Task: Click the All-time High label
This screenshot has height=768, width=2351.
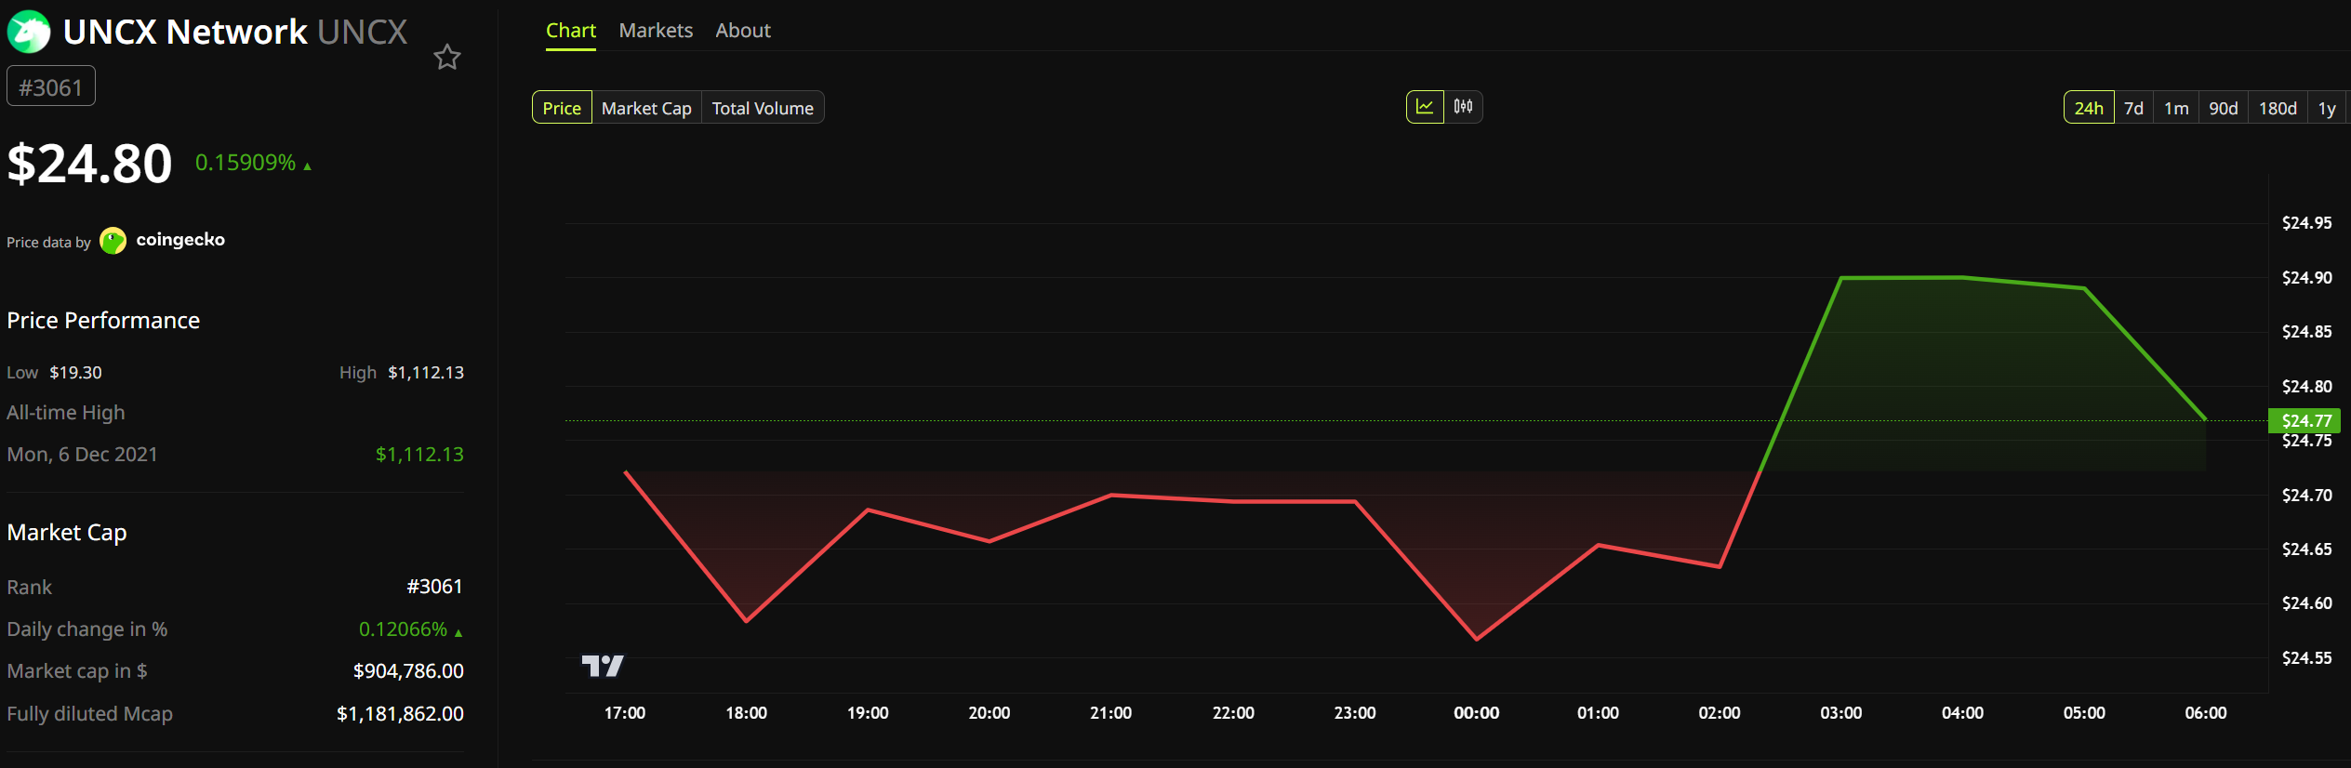Action: pos(65,413)
